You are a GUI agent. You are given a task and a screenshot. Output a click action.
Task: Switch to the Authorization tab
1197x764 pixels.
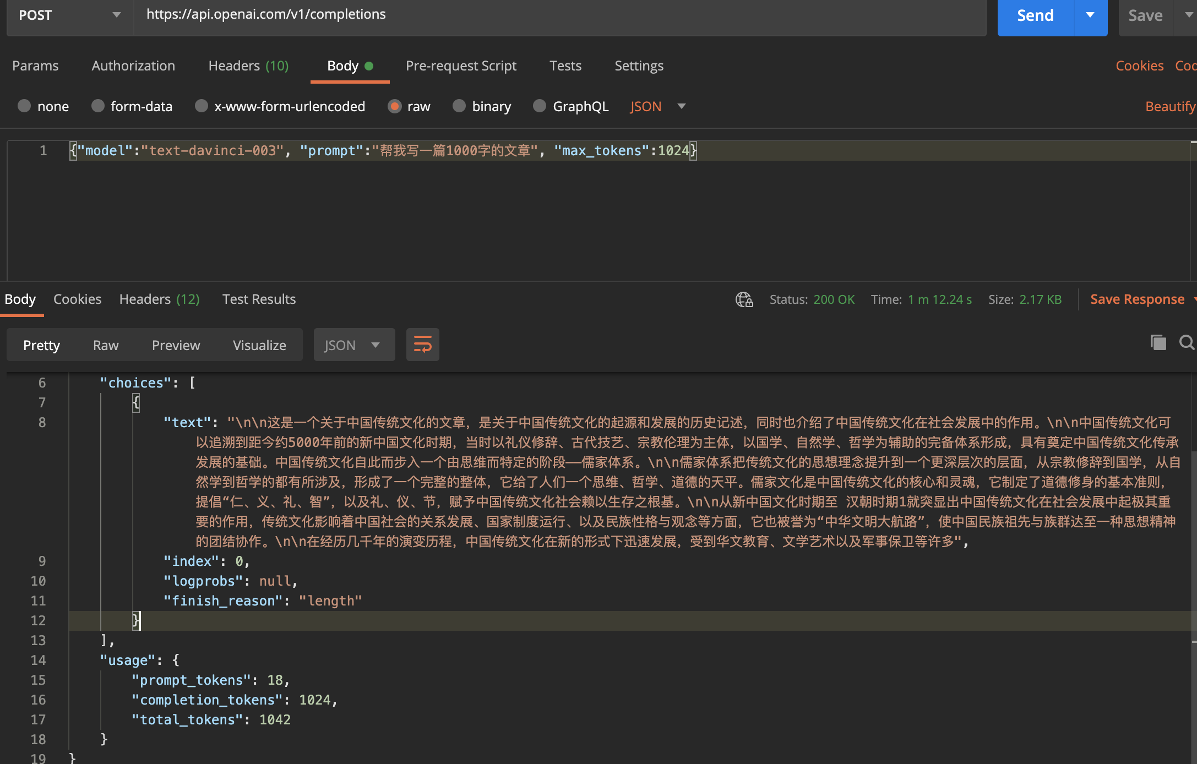point(133,66)
